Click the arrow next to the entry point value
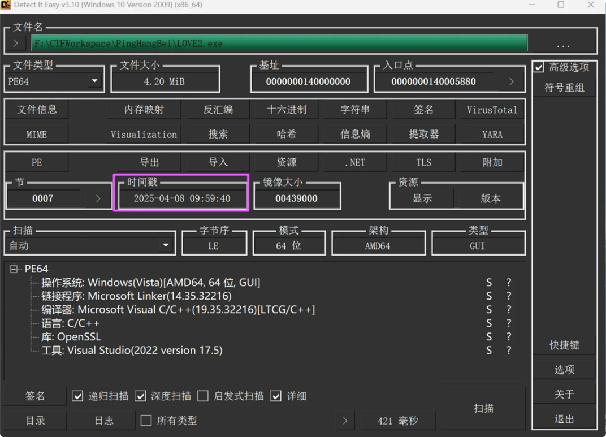This screenshot has height=437, width=606. pos(511,81)
